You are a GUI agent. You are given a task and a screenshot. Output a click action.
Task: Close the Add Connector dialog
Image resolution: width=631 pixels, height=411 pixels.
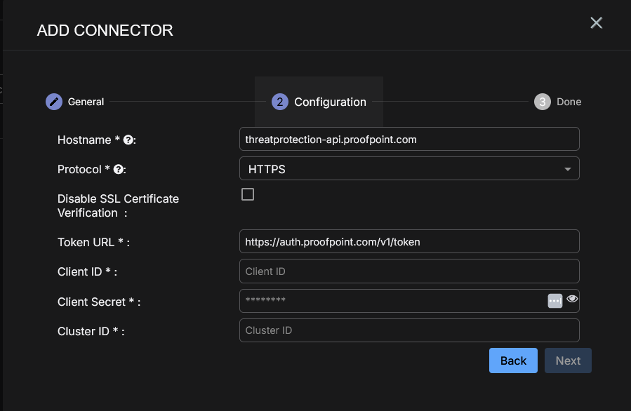(x=596, y=23)
